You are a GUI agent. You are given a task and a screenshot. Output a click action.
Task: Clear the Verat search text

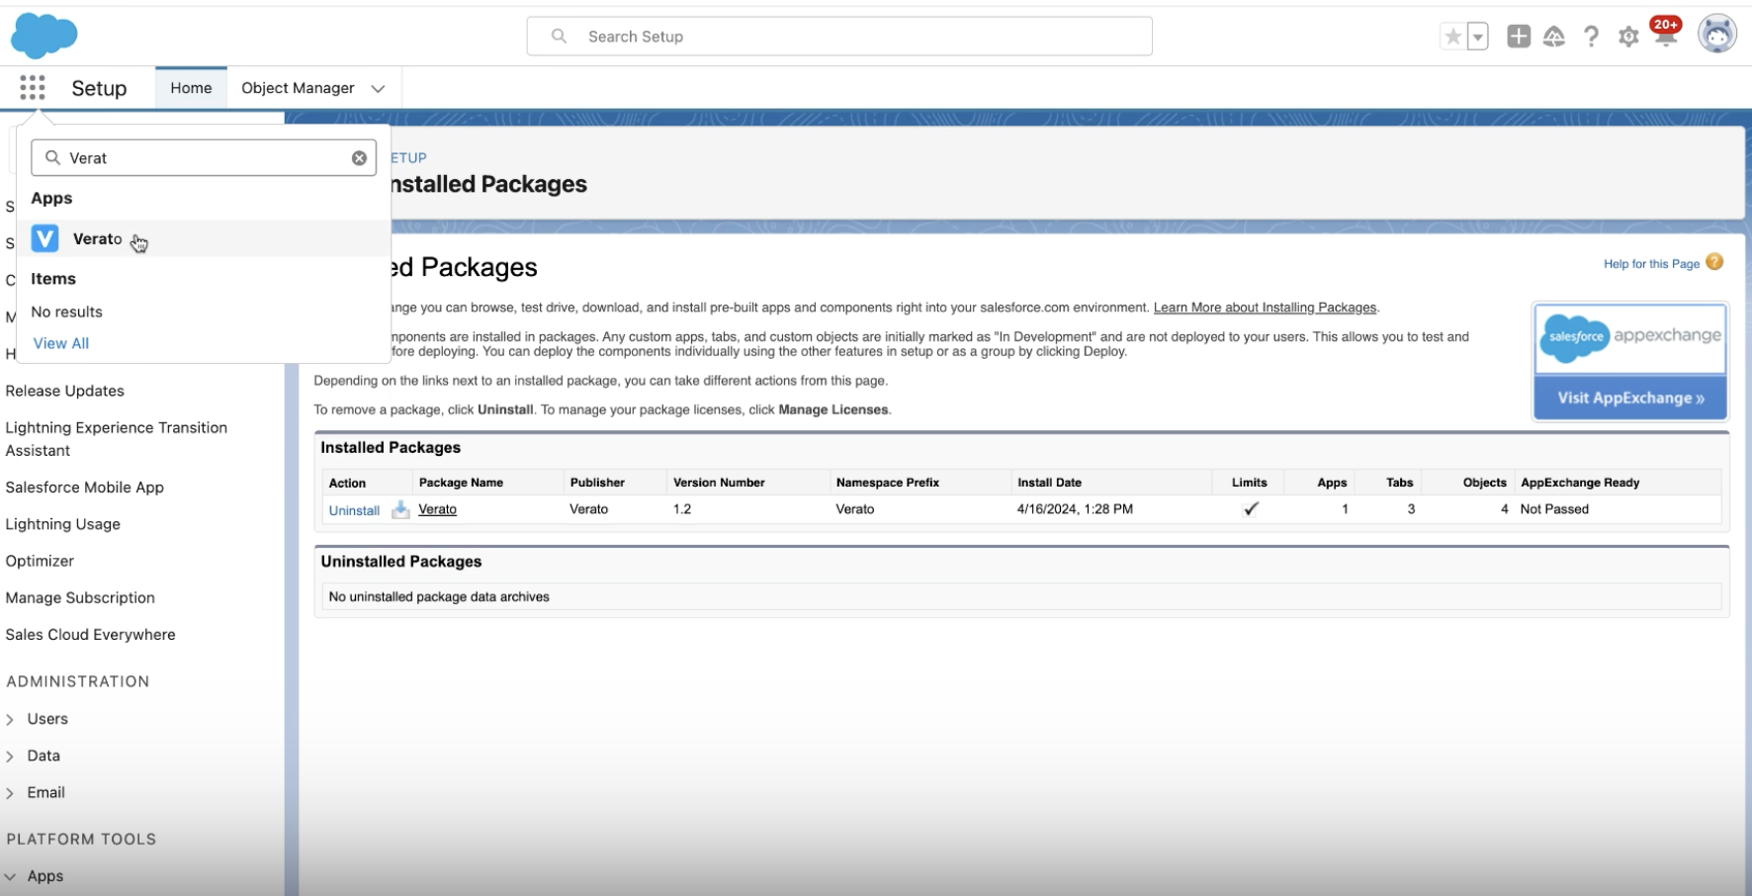coord(359,158)
